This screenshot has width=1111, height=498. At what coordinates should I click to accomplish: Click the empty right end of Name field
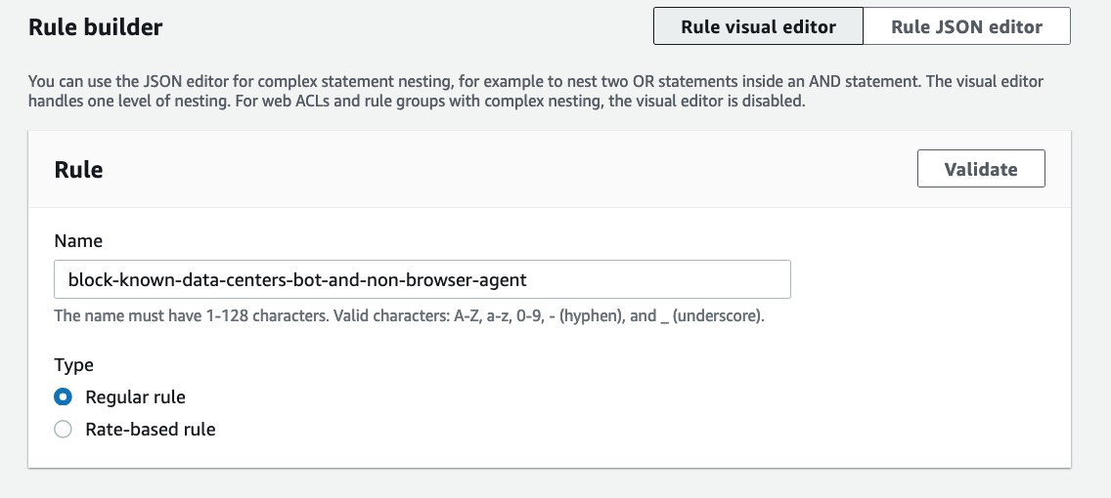pyautogui.click(x=685, y=279)
